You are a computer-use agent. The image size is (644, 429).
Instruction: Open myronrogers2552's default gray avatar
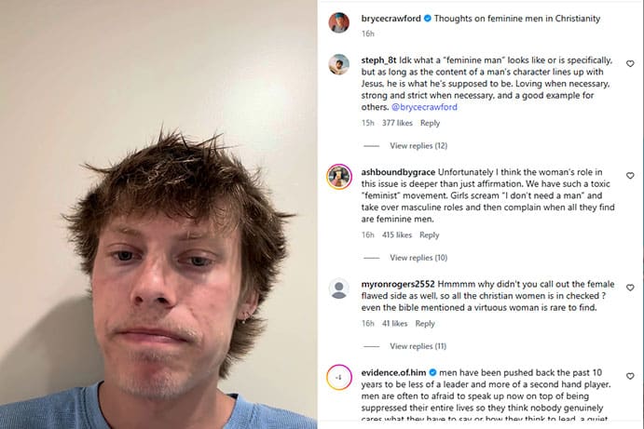(x=339, y=288)
